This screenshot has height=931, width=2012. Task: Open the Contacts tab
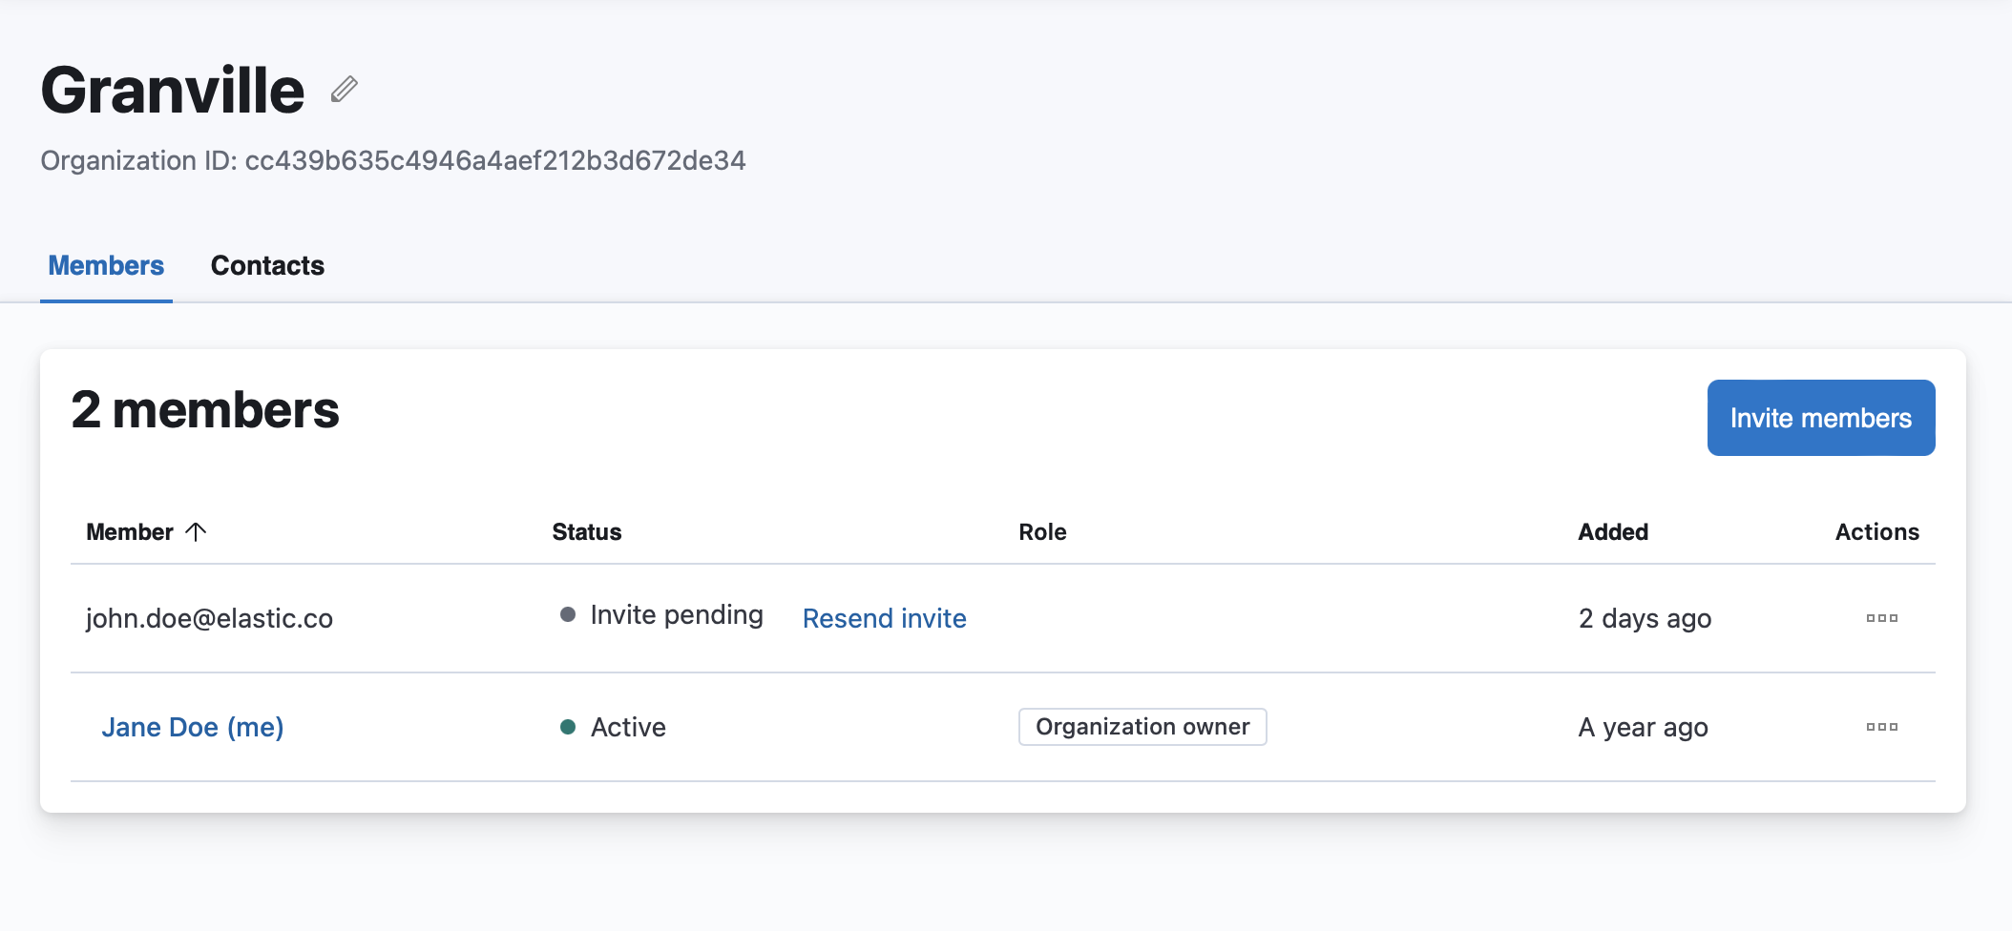[x=267, y=265]
